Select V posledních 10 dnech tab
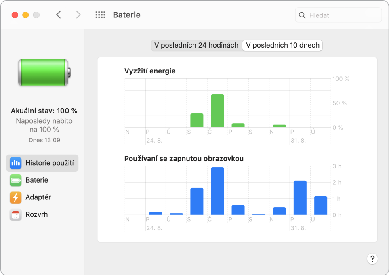The width and height of the screenshot is (389, 275). tap(282, 45)
